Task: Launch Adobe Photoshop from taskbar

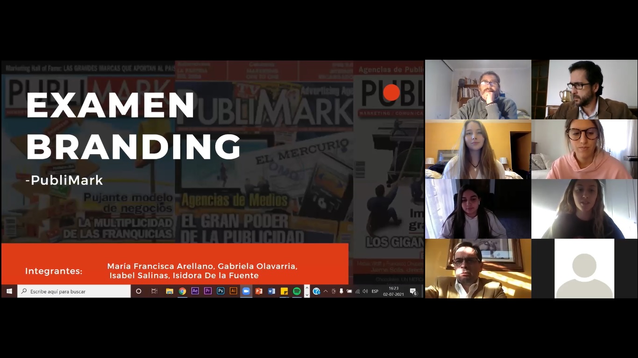Action: [220, 291]
